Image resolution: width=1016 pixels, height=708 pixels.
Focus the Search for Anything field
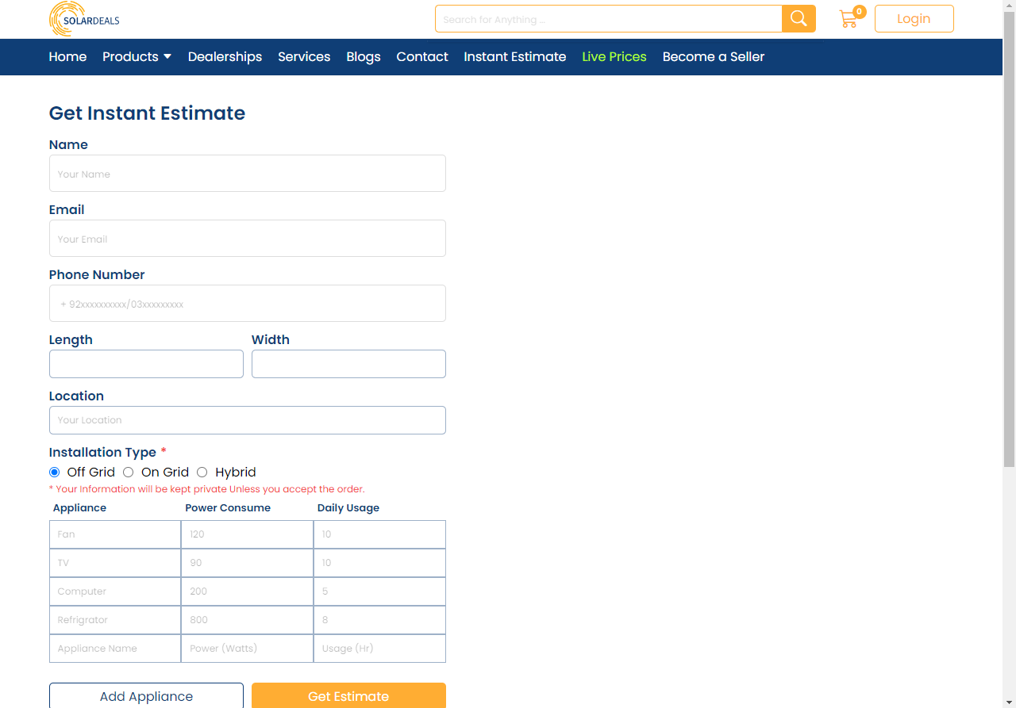609,19
